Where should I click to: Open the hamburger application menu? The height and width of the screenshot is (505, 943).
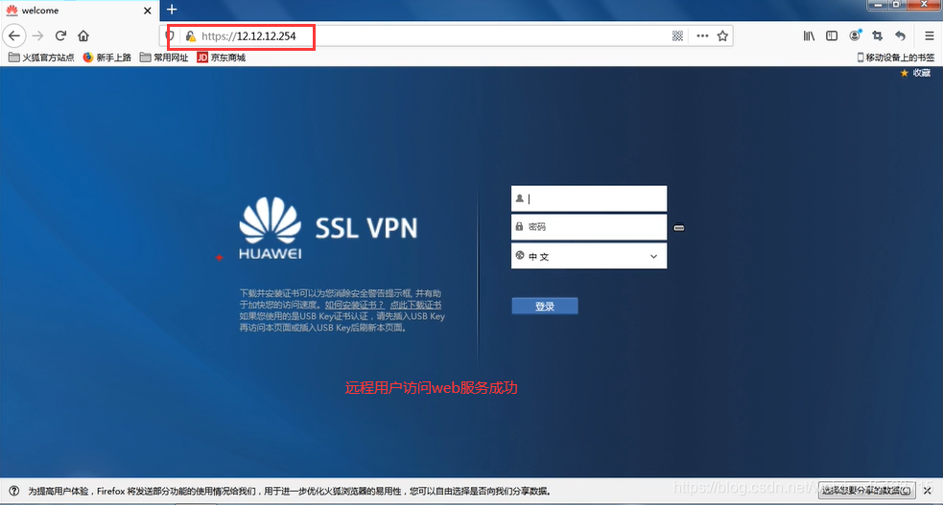(930, 36)
